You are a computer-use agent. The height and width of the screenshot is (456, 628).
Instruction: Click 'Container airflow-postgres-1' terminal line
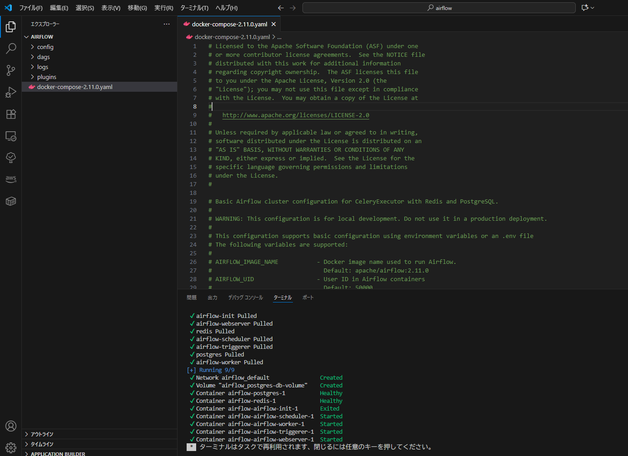241,393
